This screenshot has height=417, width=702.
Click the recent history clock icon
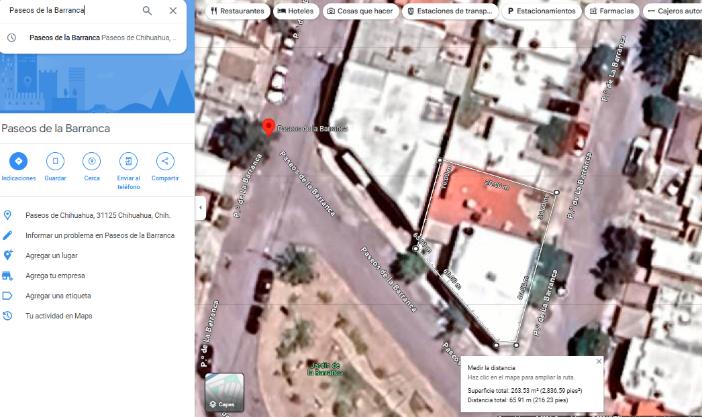click(x=11, y=38)
